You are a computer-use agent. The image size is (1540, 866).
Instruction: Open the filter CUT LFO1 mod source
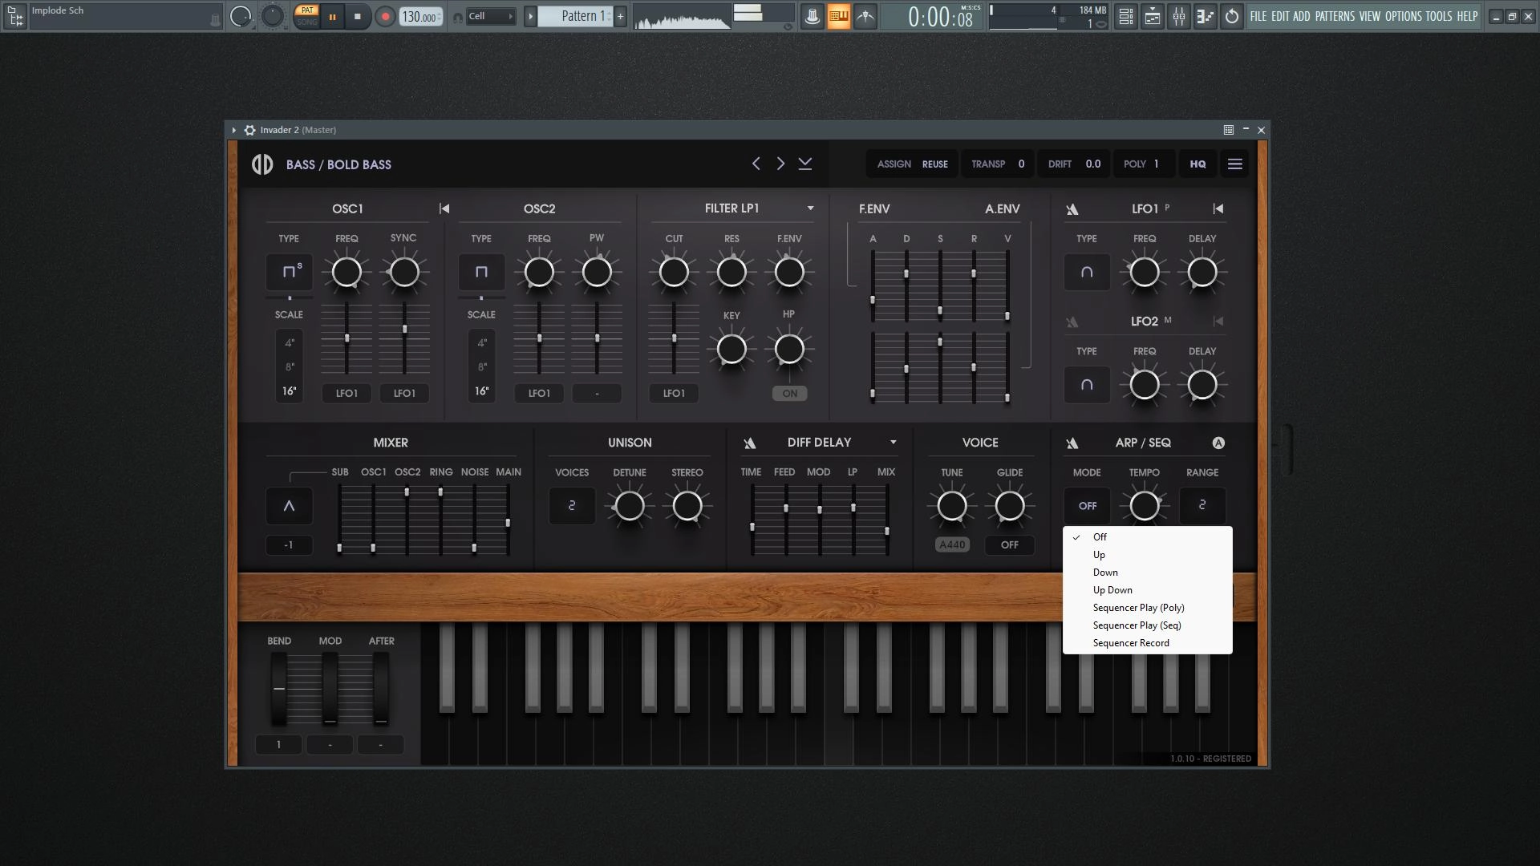click(x=674, y=394)
